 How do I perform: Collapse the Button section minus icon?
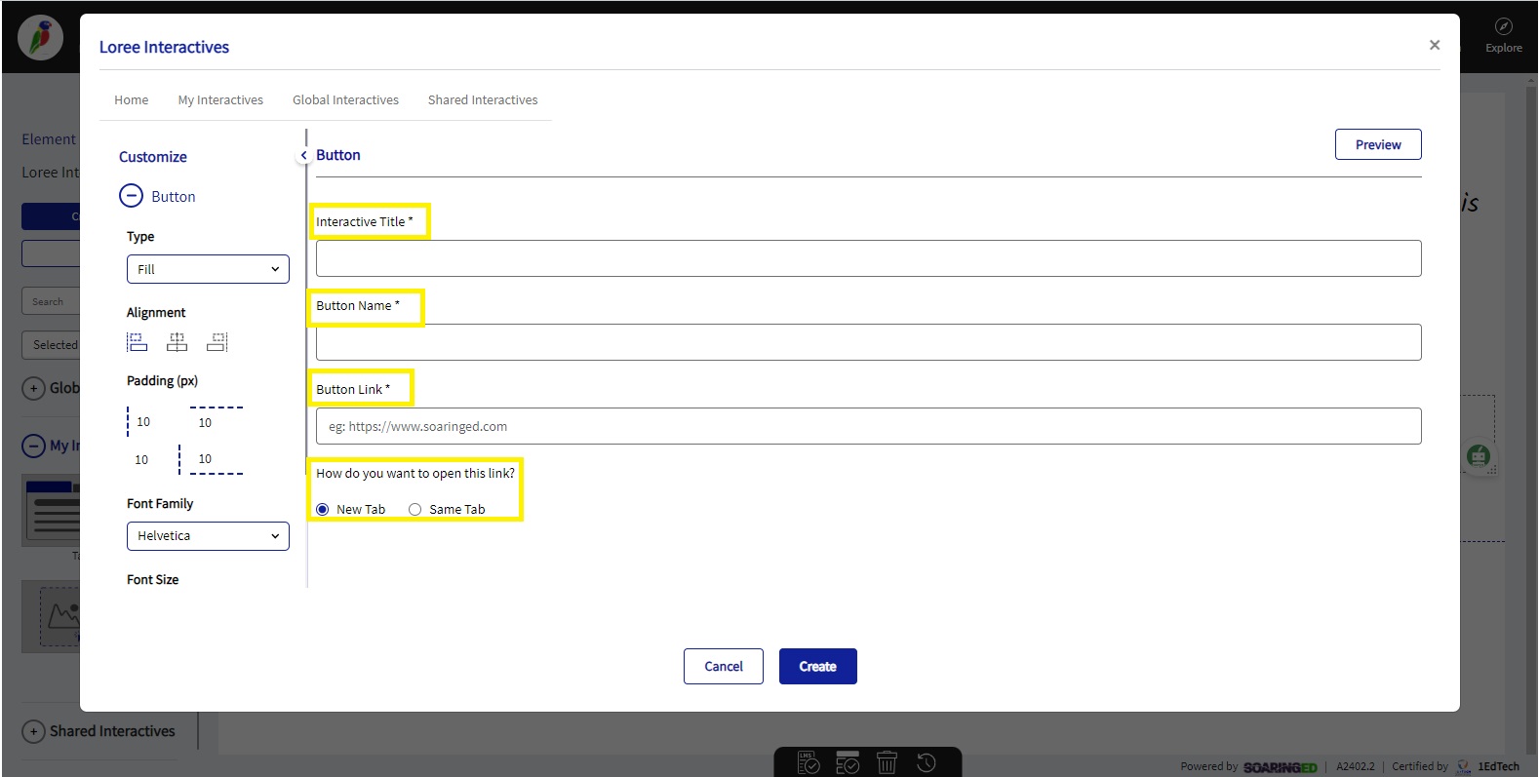[x=131, y=196]
